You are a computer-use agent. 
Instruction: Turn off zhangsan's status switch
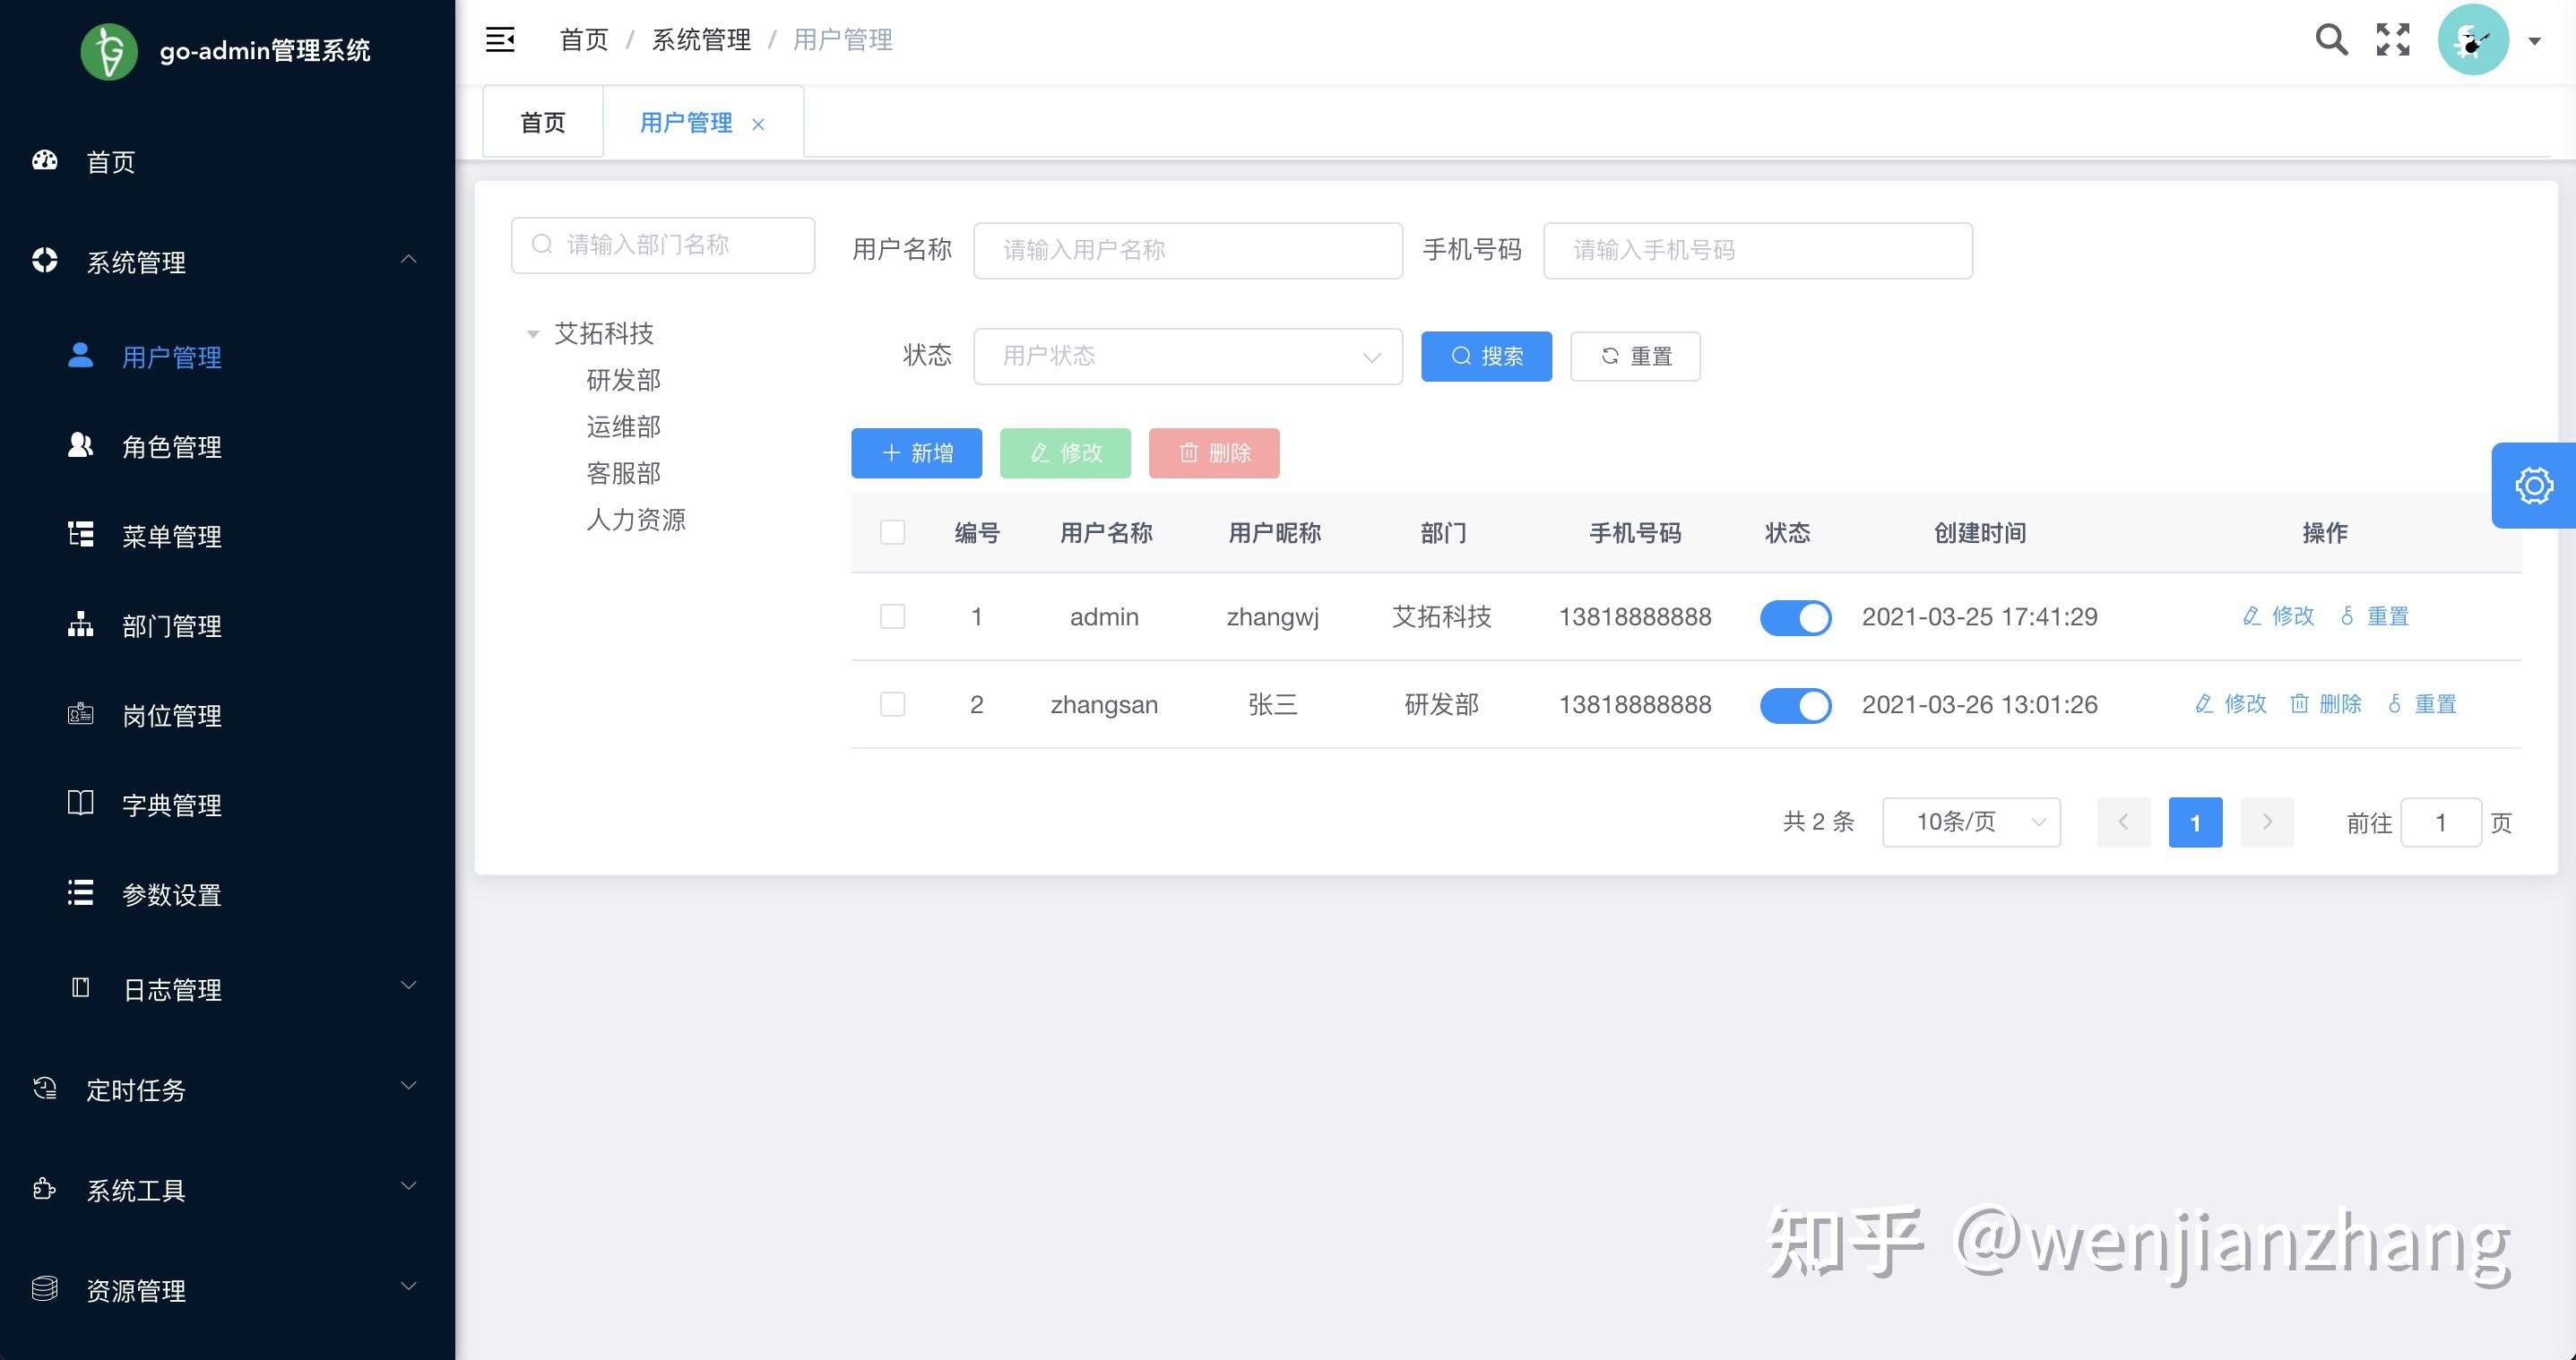click(1795, 704)
